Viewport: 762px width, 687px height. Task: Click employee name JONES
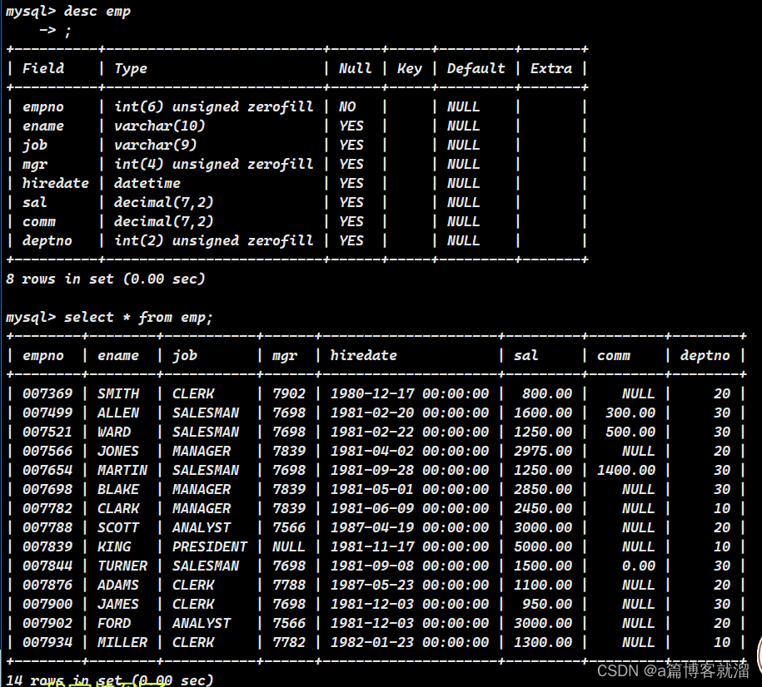(118, 451)
